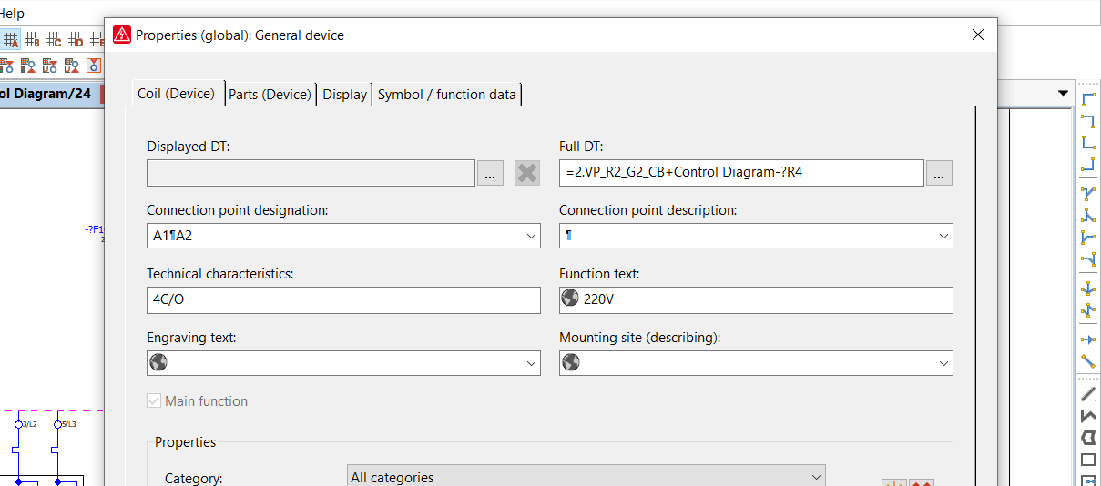Click the polyline drawing tool

tap(1087, 416)
